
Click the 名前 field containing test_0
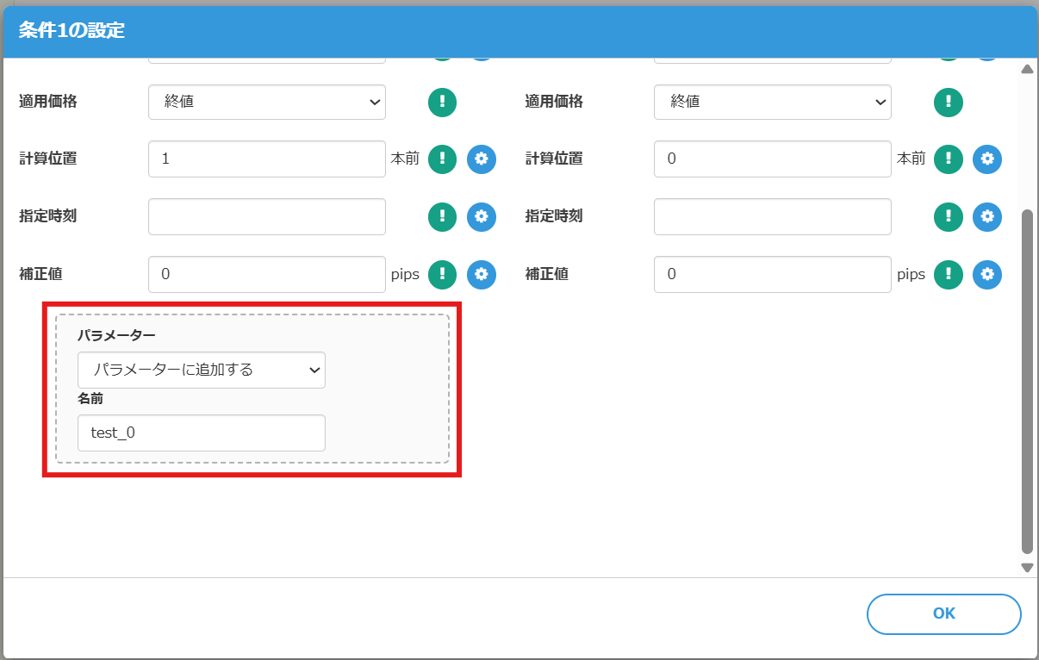click(x=201, y=433)
